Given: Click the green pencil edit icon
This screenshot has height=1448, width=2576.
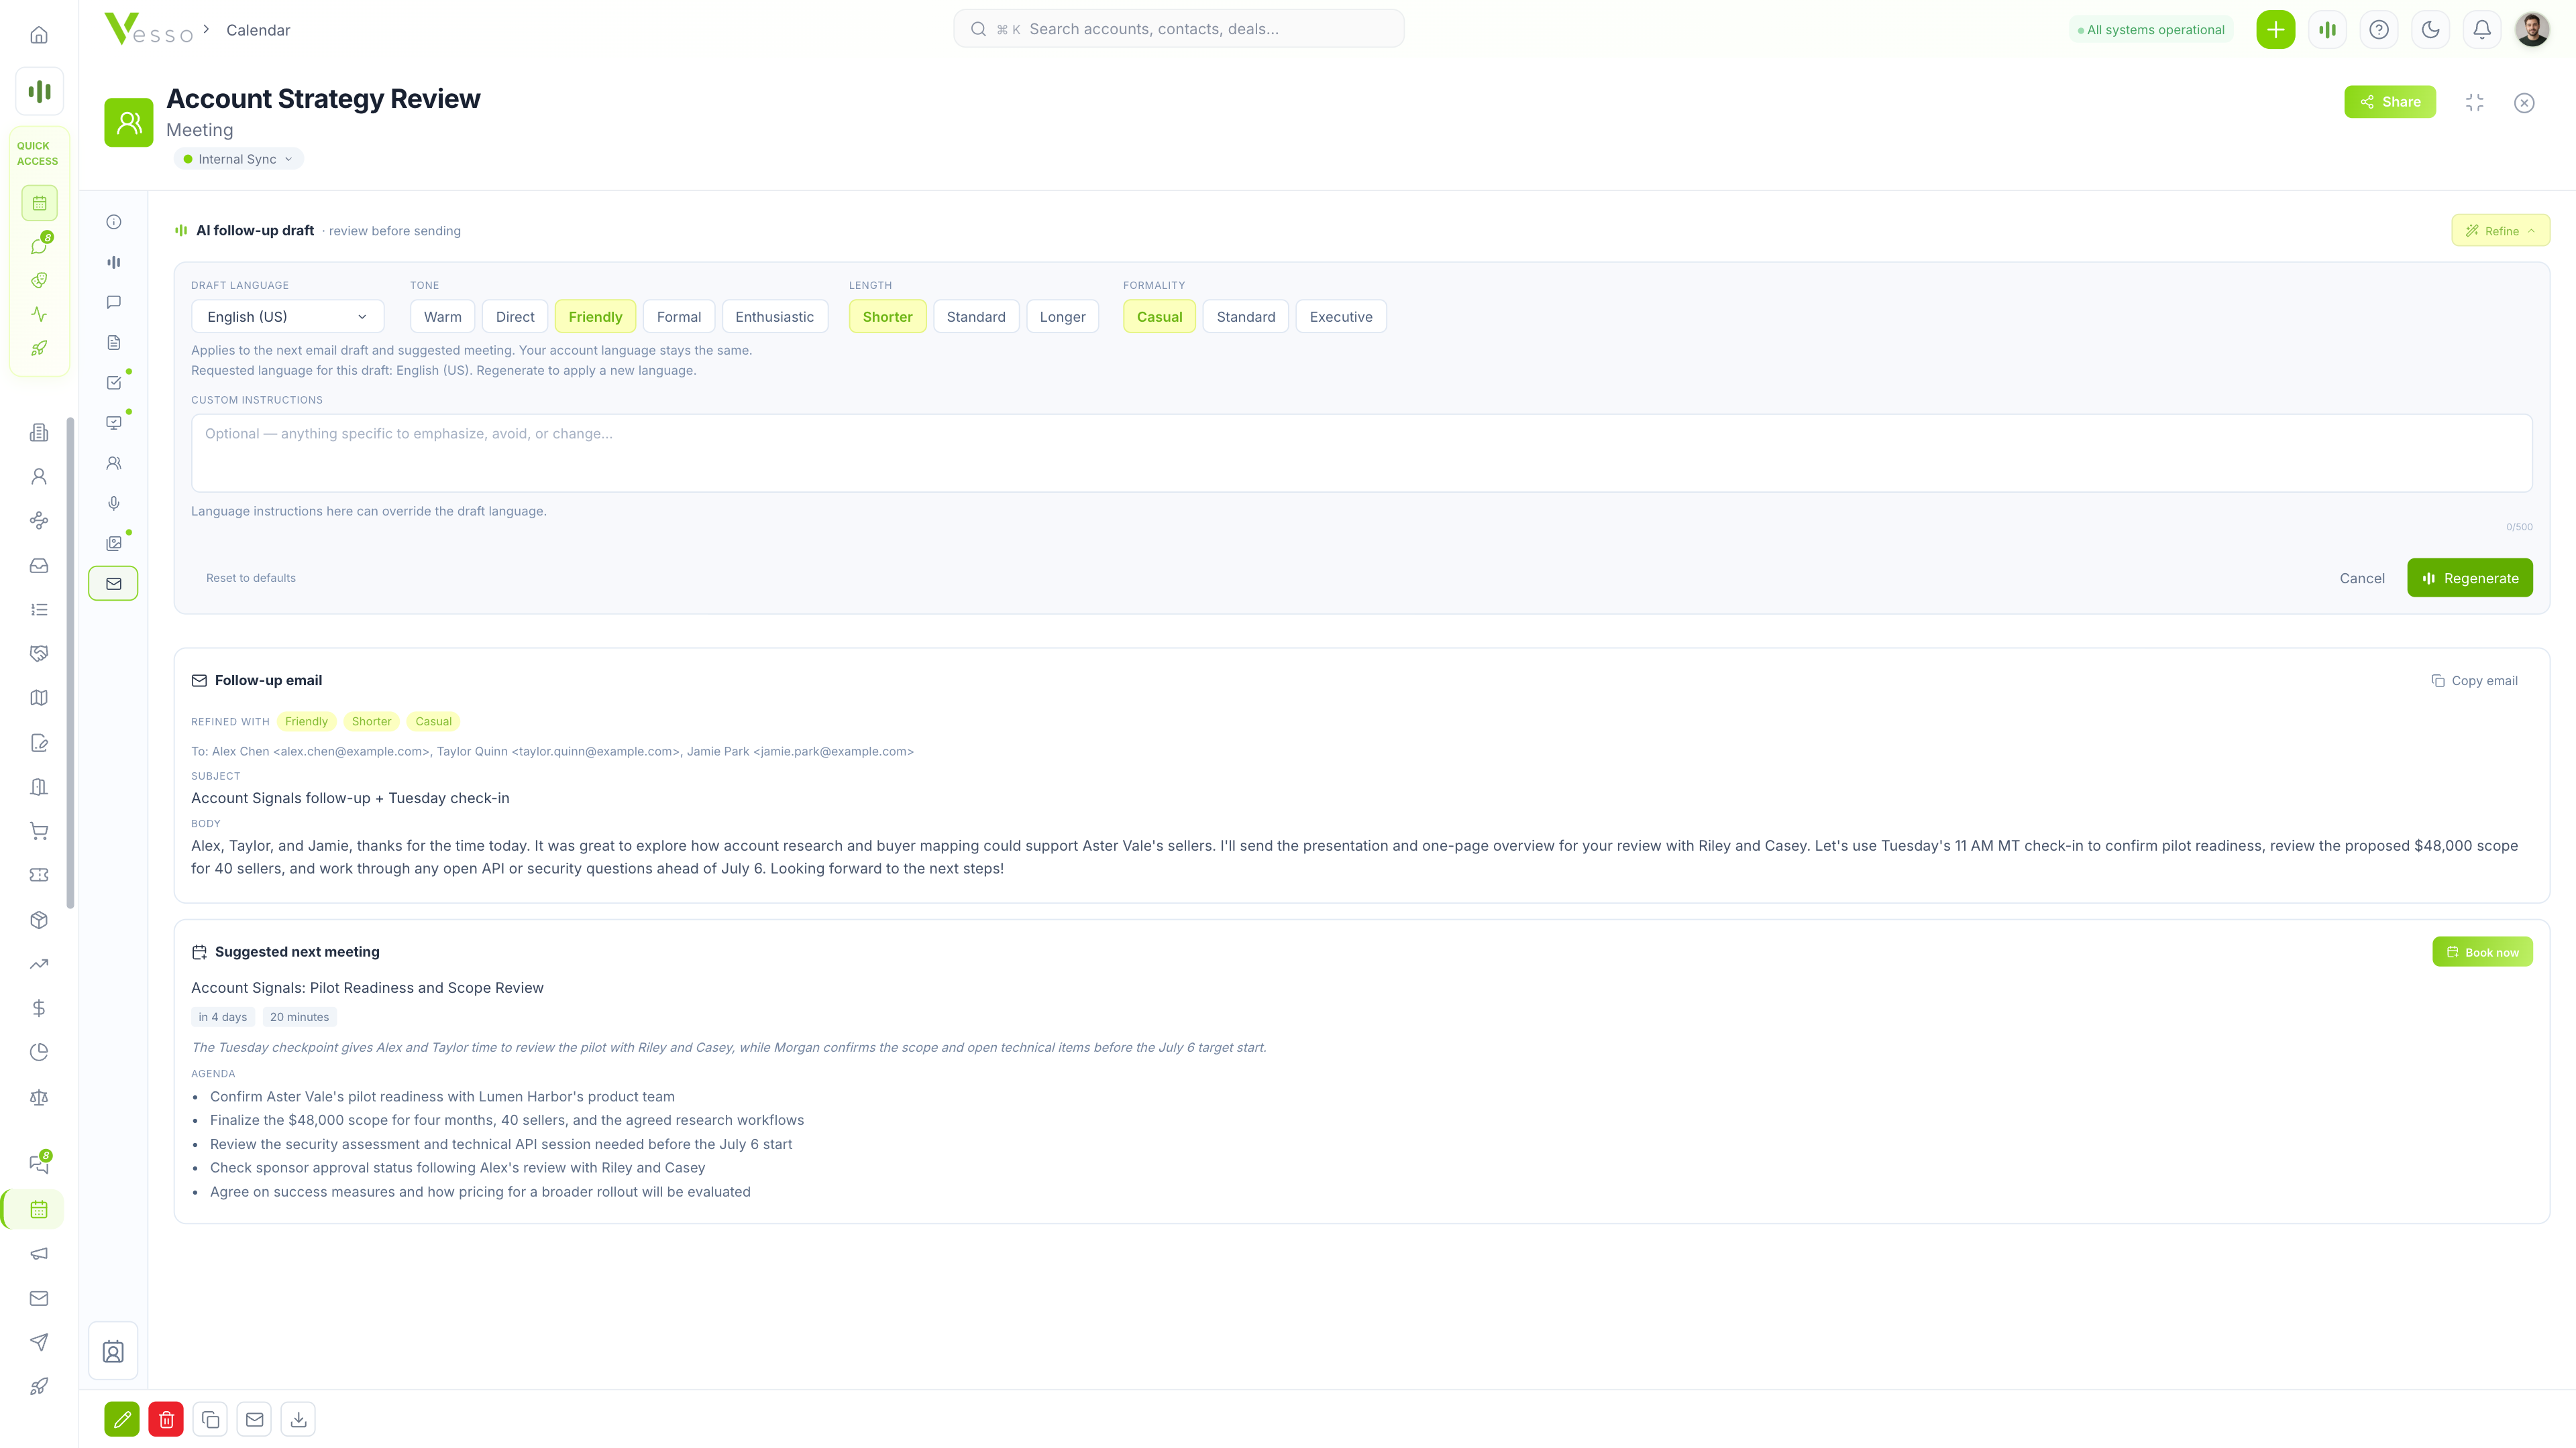Looking at the screenshot, I should [x=122, y=1419].
